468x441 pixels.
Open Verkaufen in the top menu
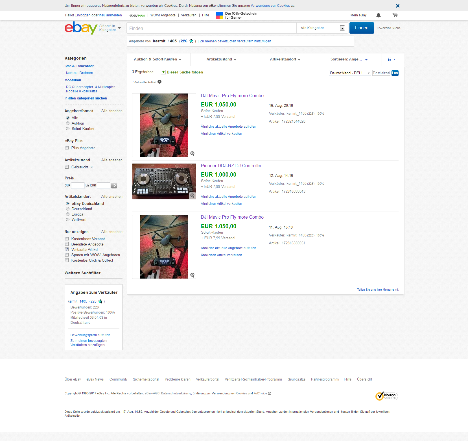(x=189, y=15)
